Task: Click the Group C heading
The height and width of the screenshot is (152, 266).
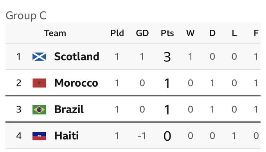Action: (x=26, y=16)
